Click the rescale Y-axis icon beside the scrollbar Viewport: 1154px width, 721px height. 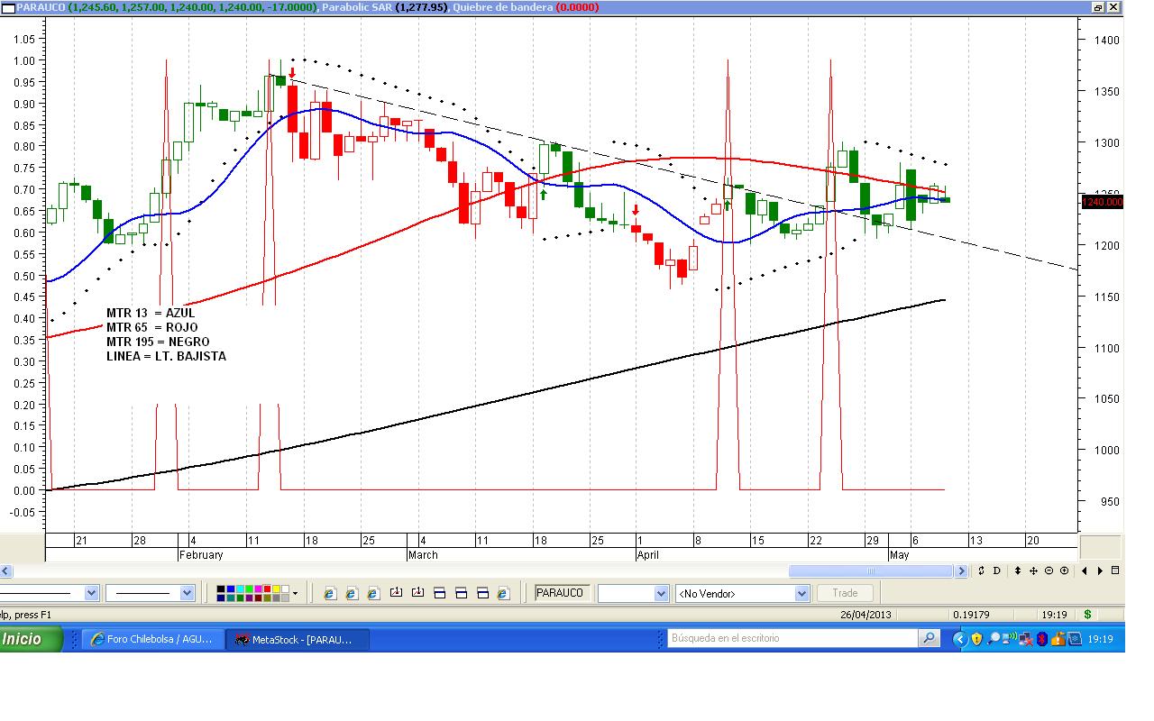point(981,570)
